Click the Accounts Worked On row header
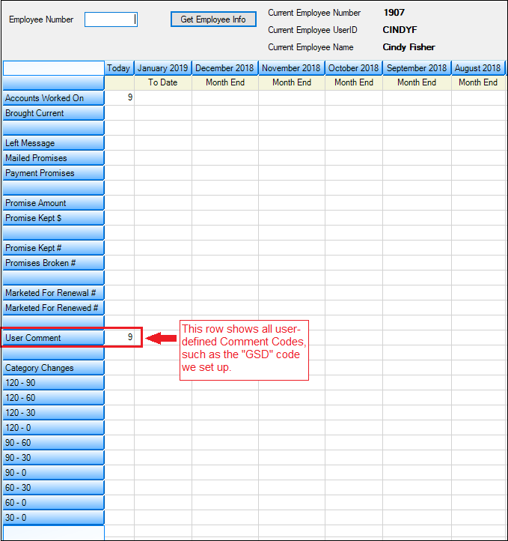Viewport: 508px width, 541px height. [53, 98]
